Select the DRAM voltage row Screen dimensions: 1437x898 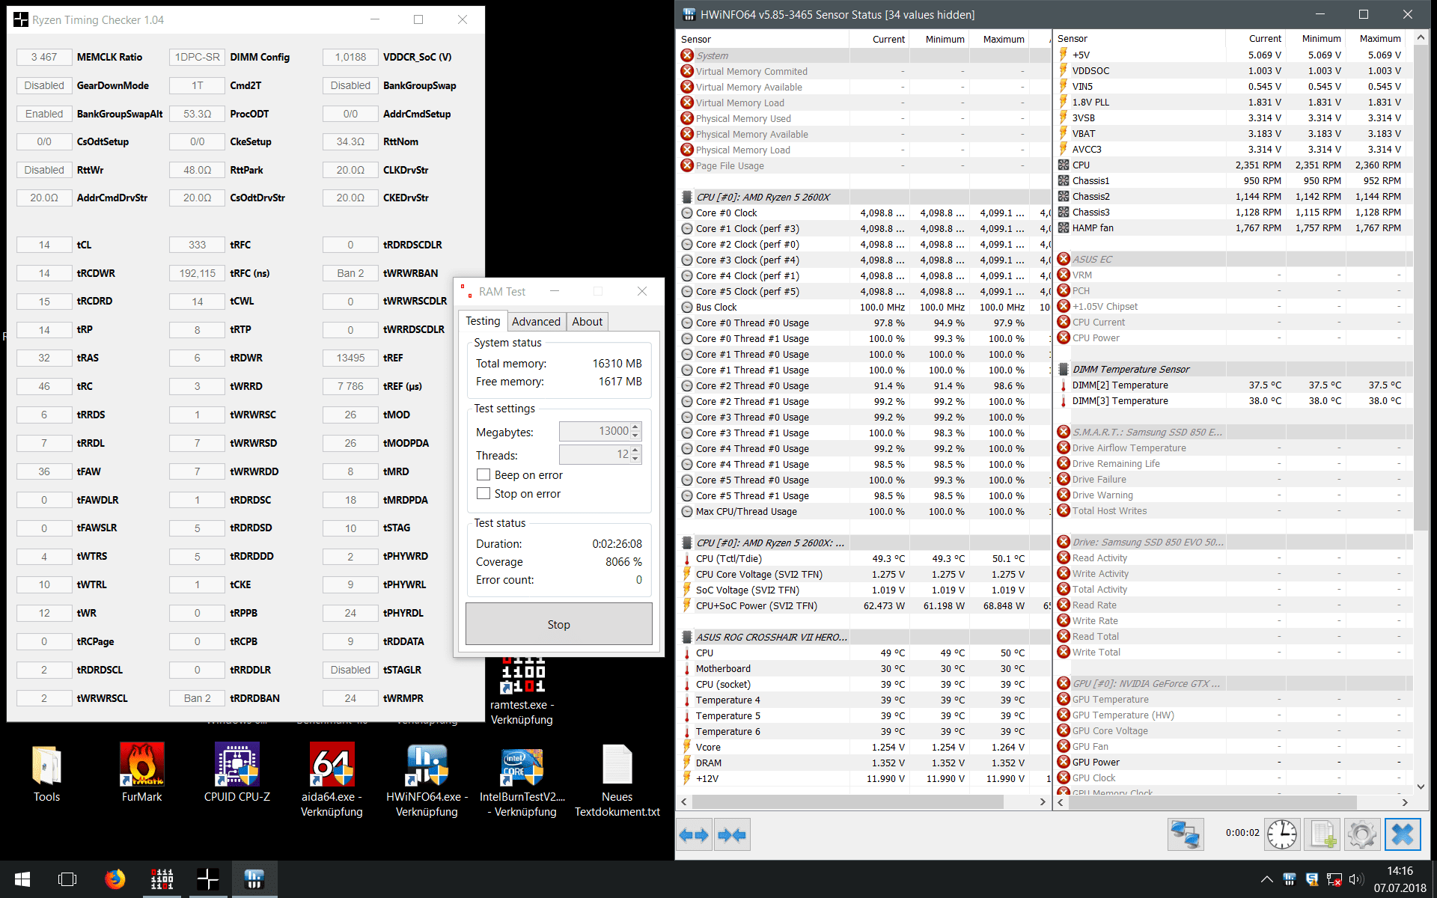tap(864, 763)
